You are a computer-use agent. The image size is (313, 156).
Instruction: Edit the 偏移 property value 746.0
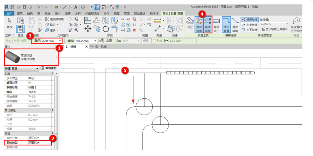[39, 92]
